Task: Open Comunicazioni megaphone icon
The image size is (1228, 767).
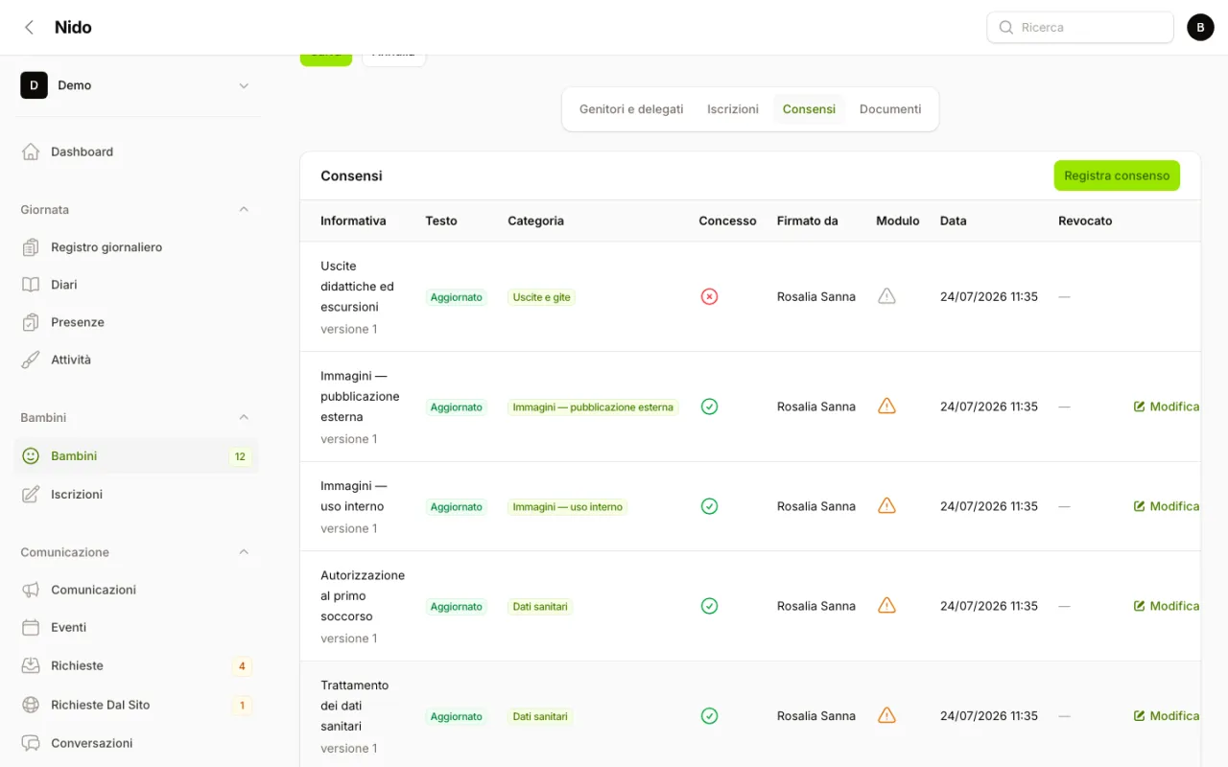Action: point(31,590)
